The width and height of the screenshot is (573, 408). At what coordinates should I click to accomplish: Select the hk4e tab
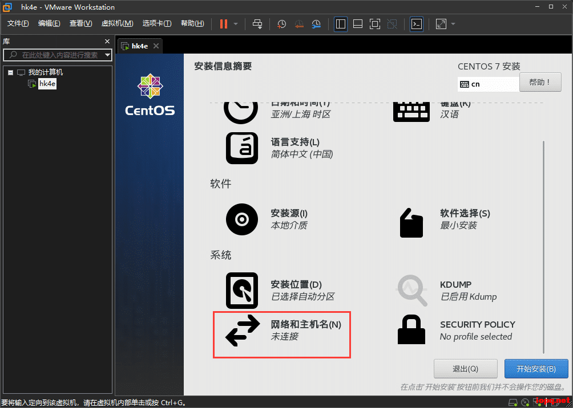coord(139,46)
